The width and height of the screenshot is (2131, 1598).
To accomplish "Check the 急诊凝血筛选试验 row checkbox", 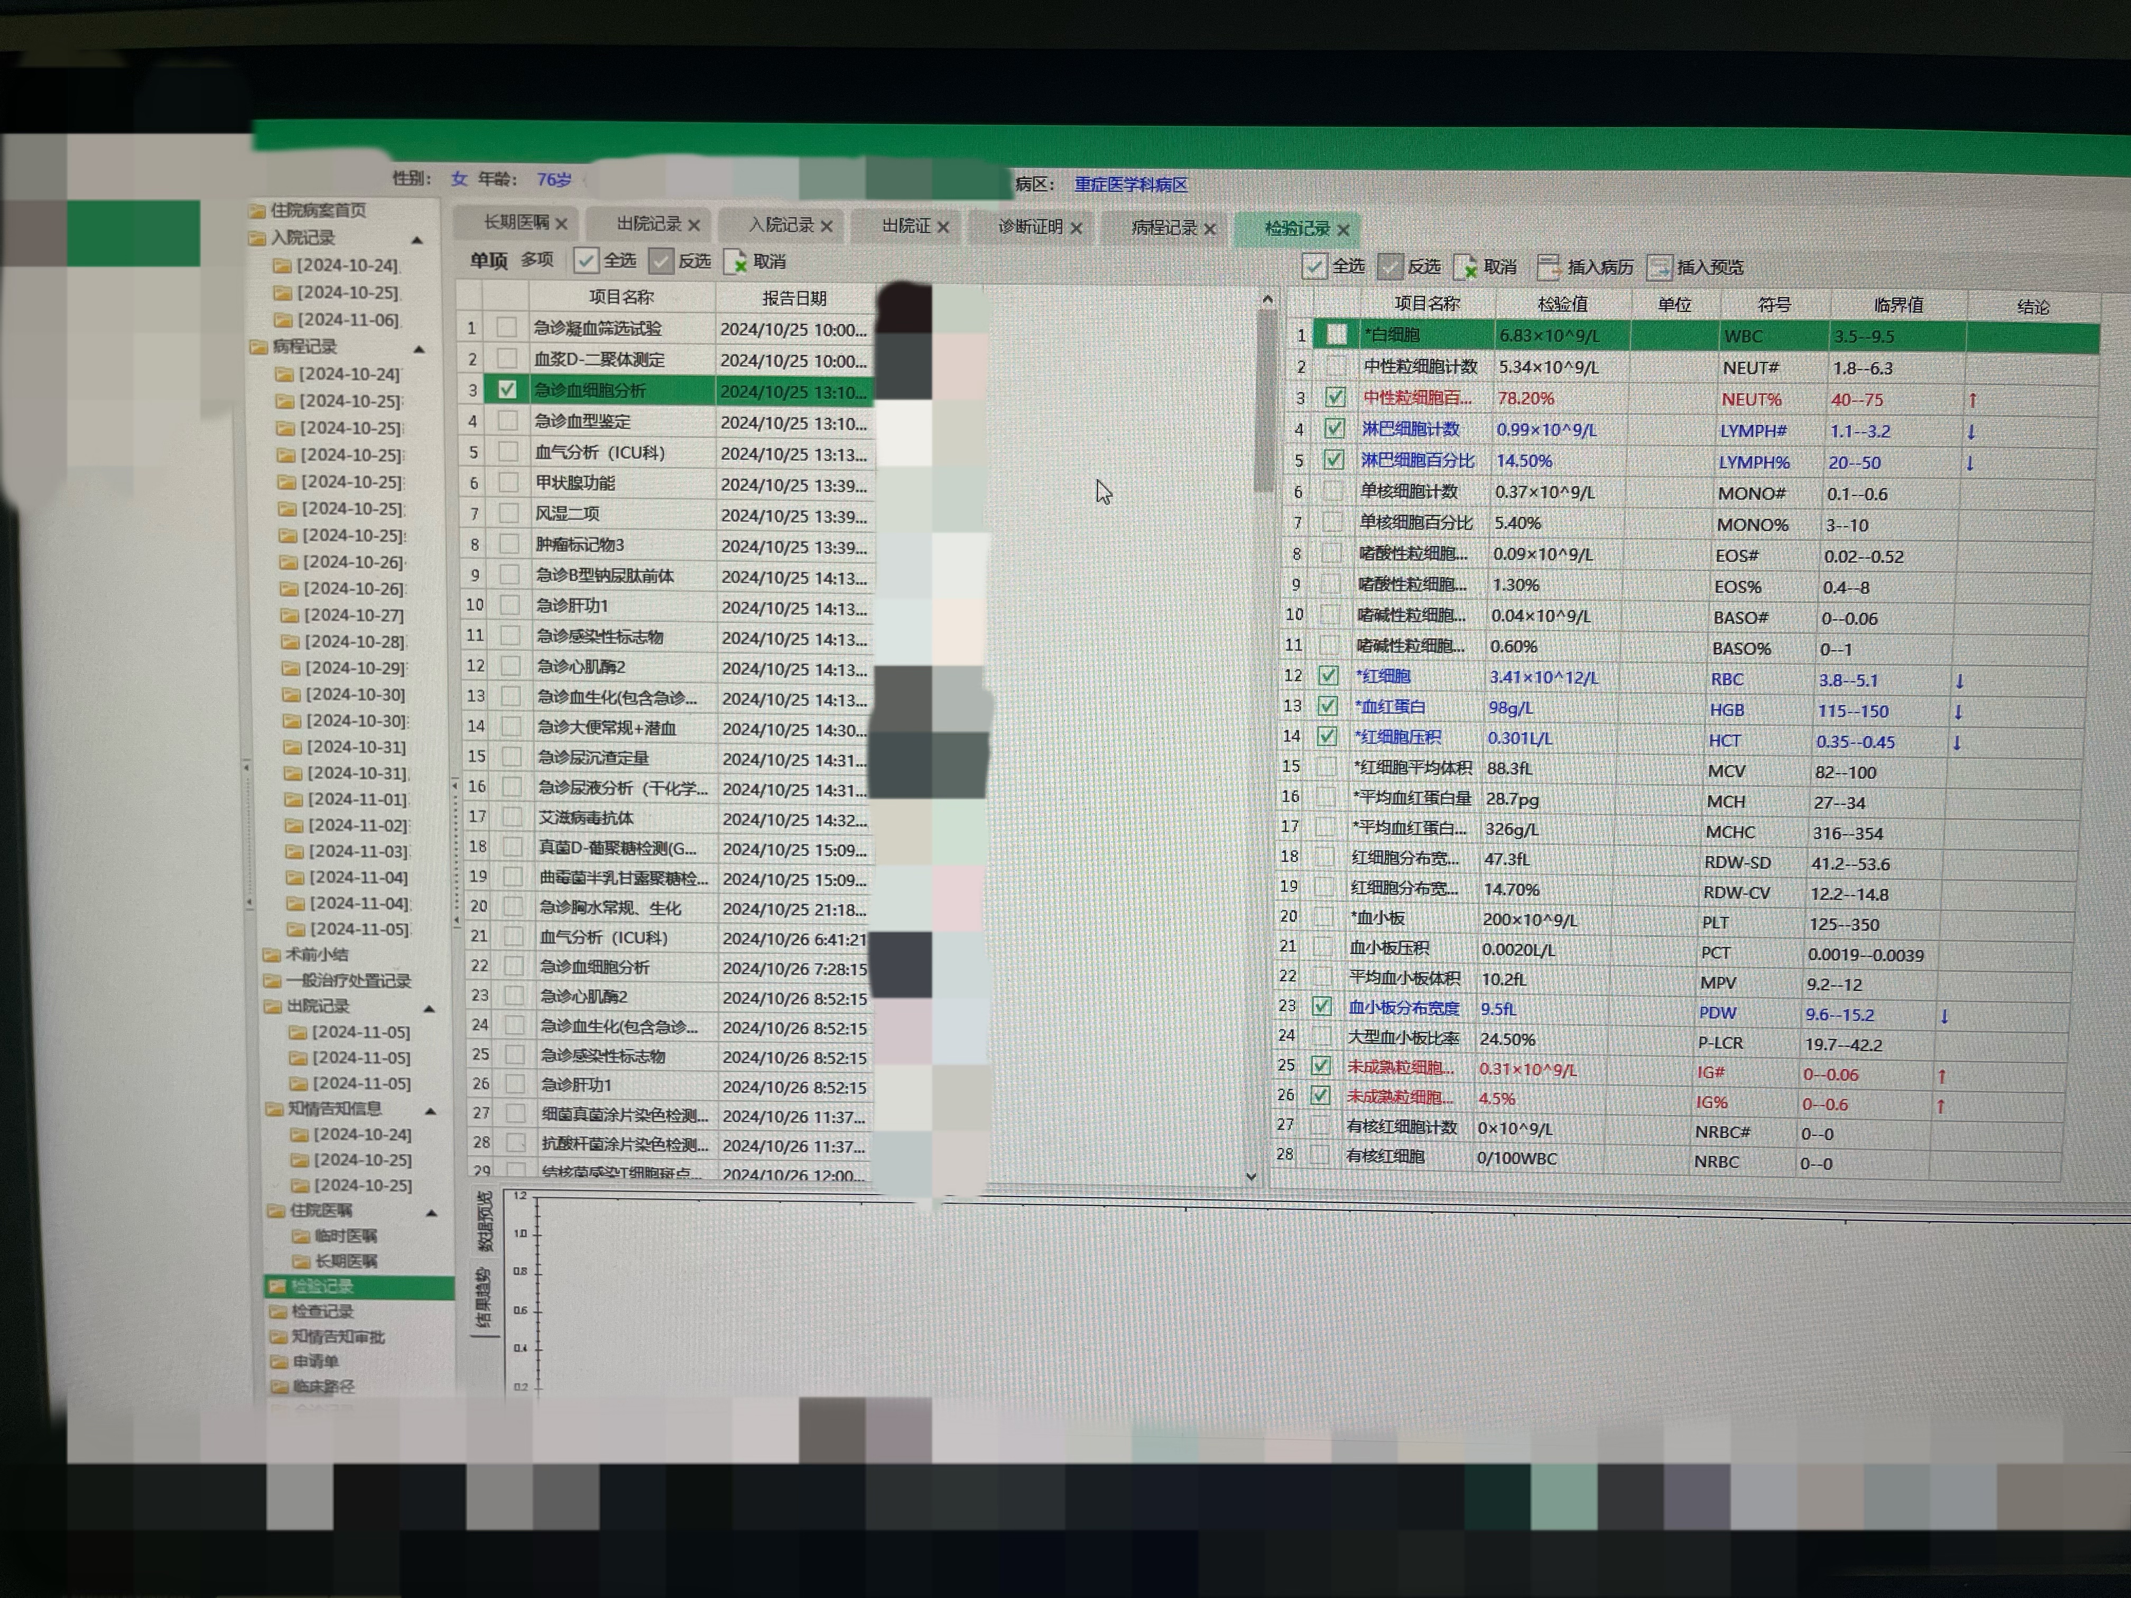I will pos(506,328).
